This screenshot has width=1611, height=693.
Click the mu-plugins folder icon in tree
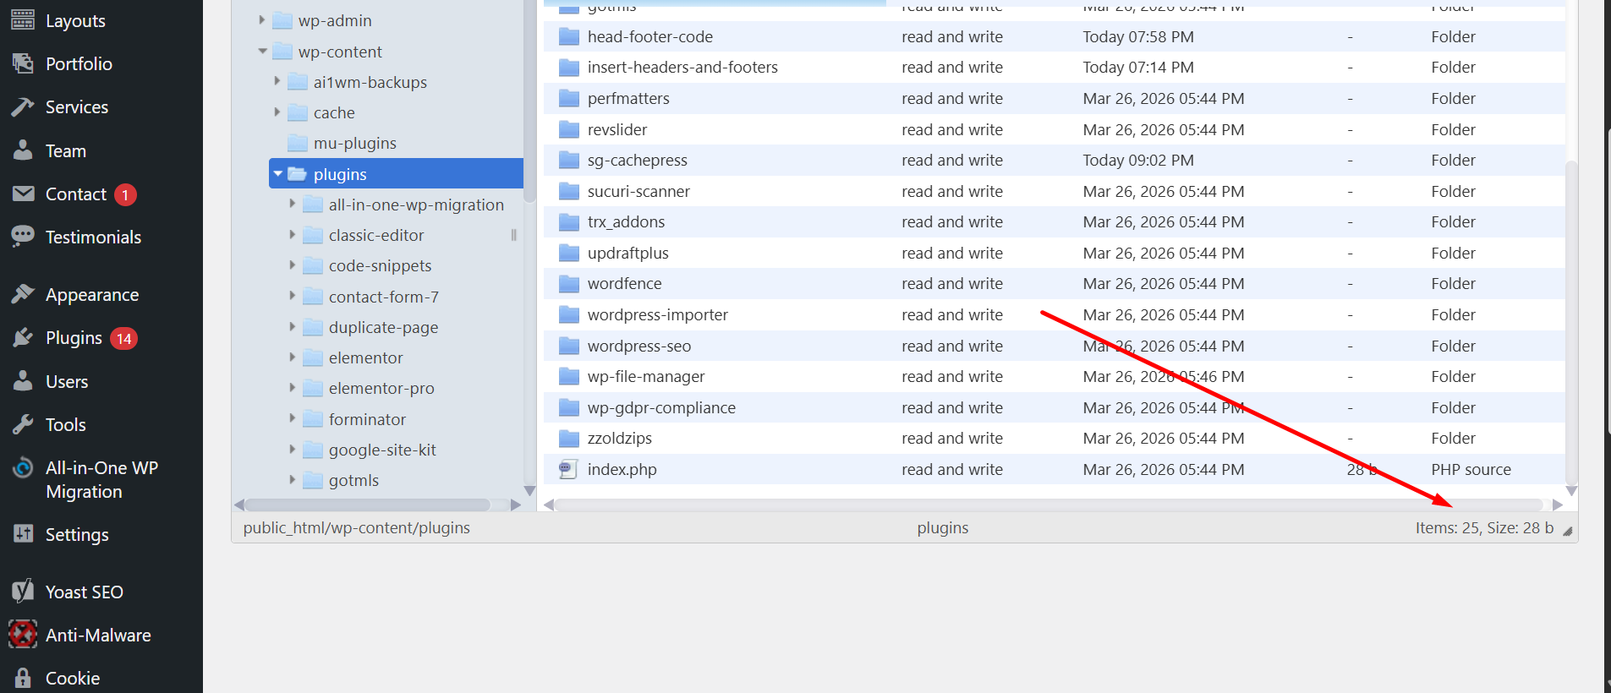(298, 143)
